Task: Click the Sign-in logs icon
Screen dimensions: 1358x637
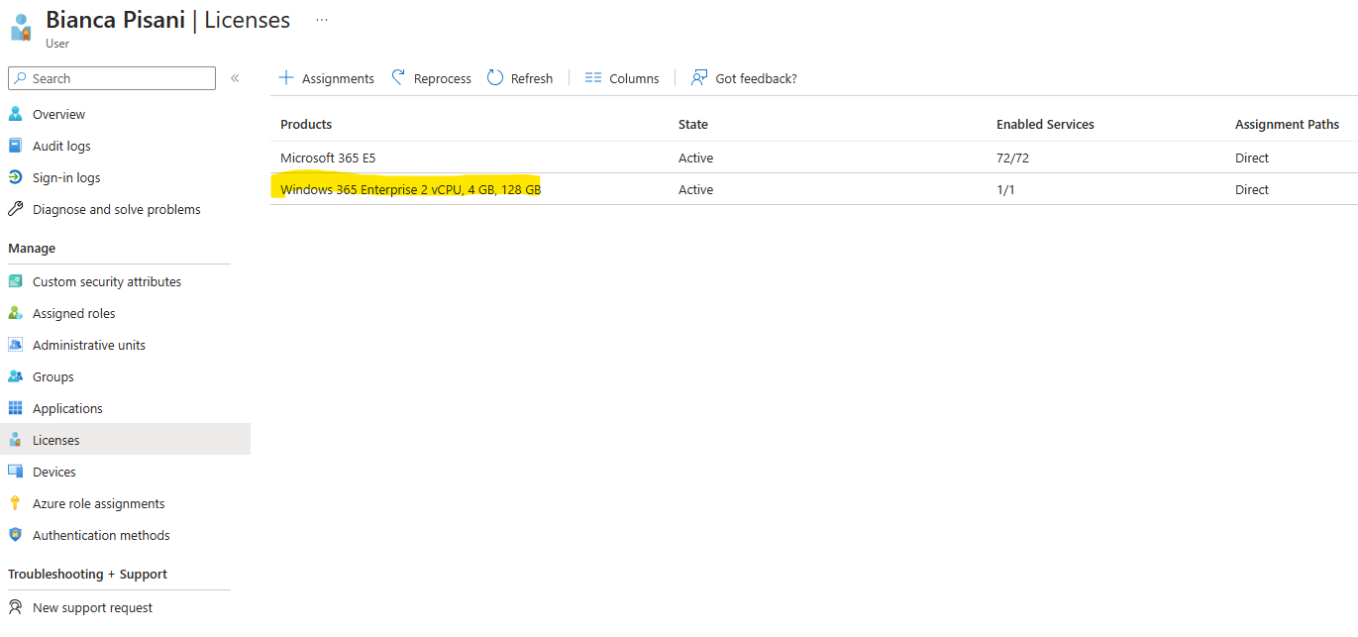Action: [x=15, y=177]
